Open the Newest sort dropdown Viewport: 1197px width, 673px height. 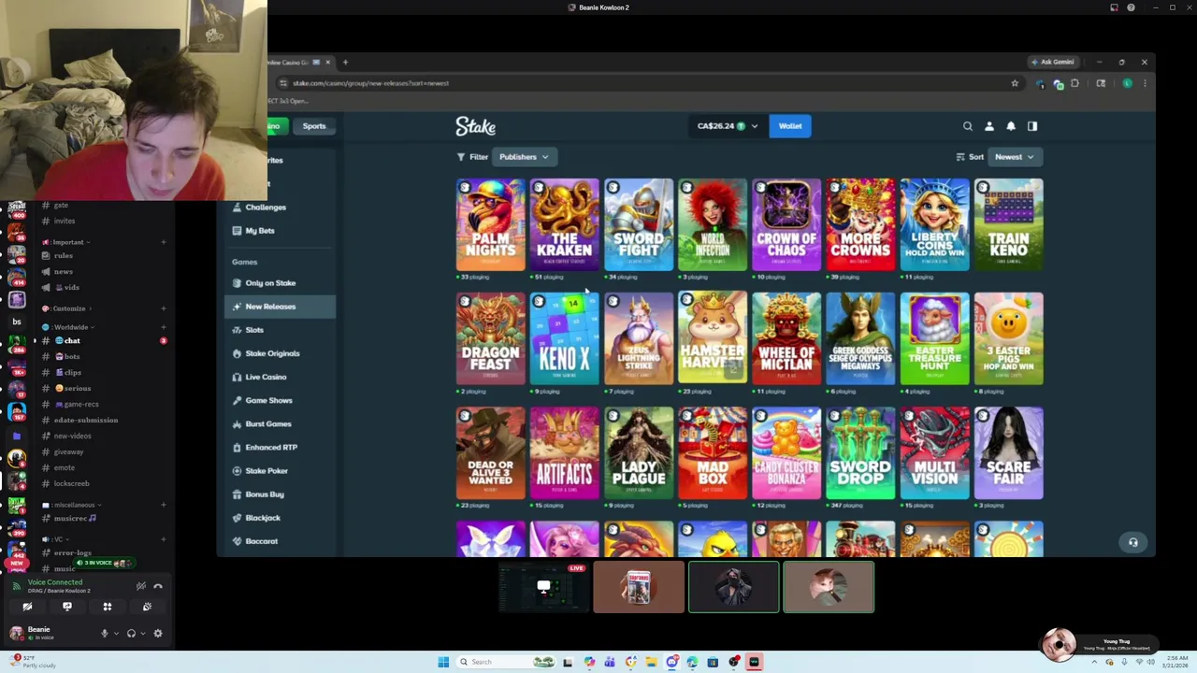1014,157
